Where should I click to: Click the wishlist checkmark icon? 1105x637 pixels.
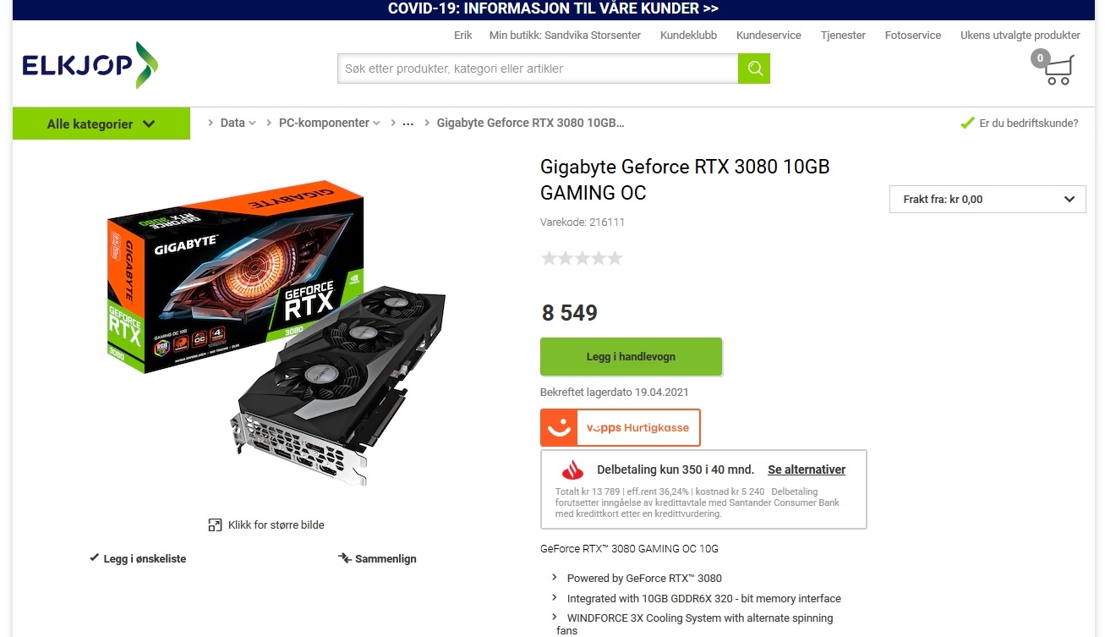[95, 558]
